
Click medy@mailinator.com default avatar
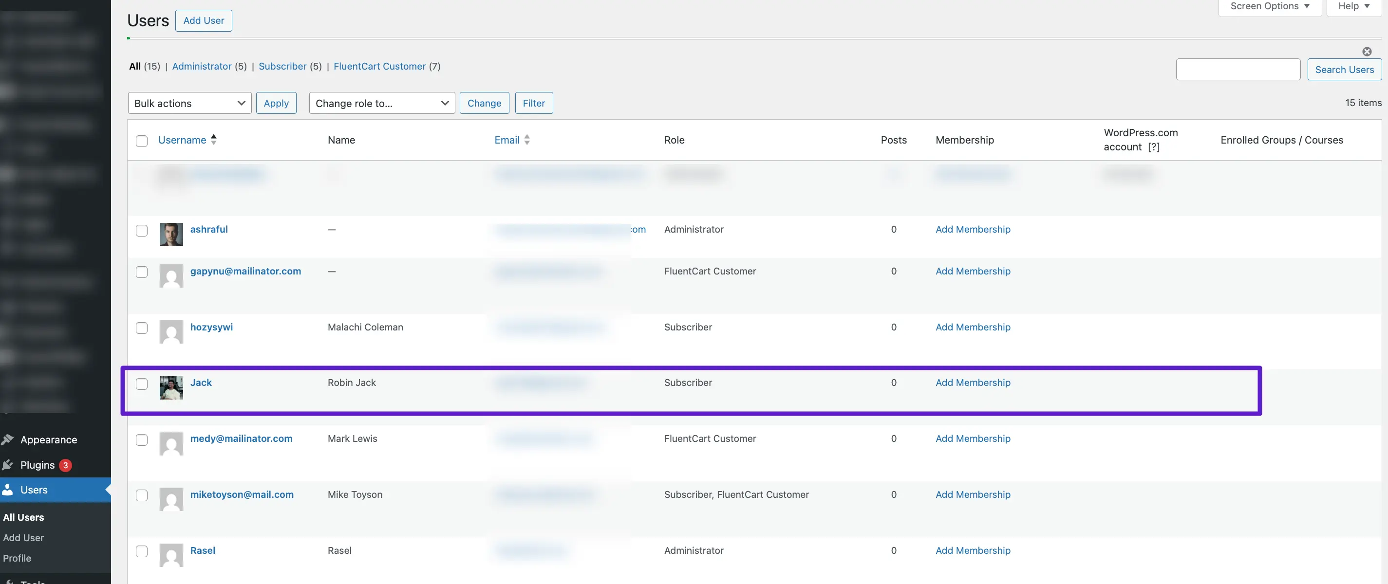click(x=171, y=443)
